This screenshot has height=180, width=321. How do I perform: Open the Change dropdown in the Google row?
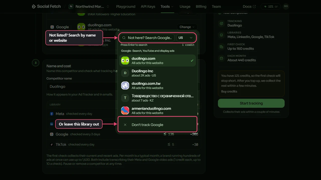pos(187,27)
